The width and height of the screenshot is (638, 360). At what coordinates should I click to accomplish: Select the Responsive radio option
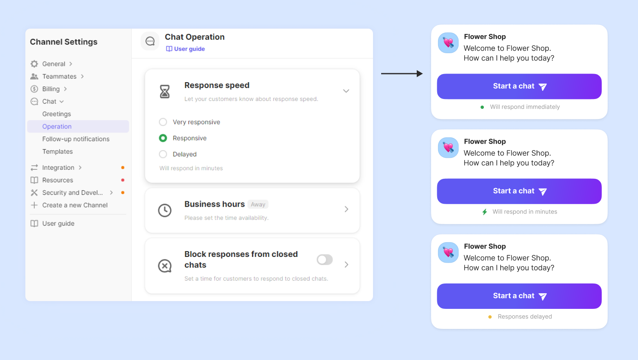(163, 138)
